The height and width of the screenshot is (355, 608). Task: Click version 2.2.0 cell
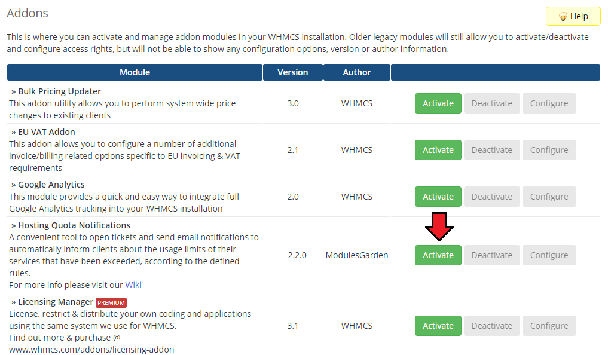[297, 255]
